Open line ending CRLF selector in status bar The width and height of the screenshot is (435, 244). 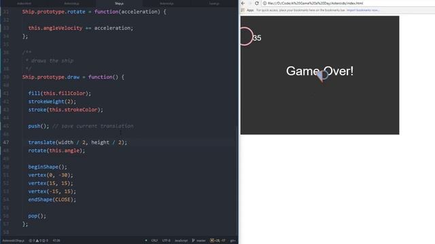click(154, 241)
